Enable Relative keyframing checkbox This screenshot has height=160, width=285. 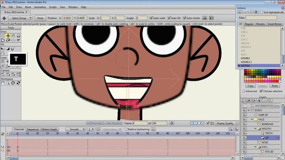click(x=125, y=129)
